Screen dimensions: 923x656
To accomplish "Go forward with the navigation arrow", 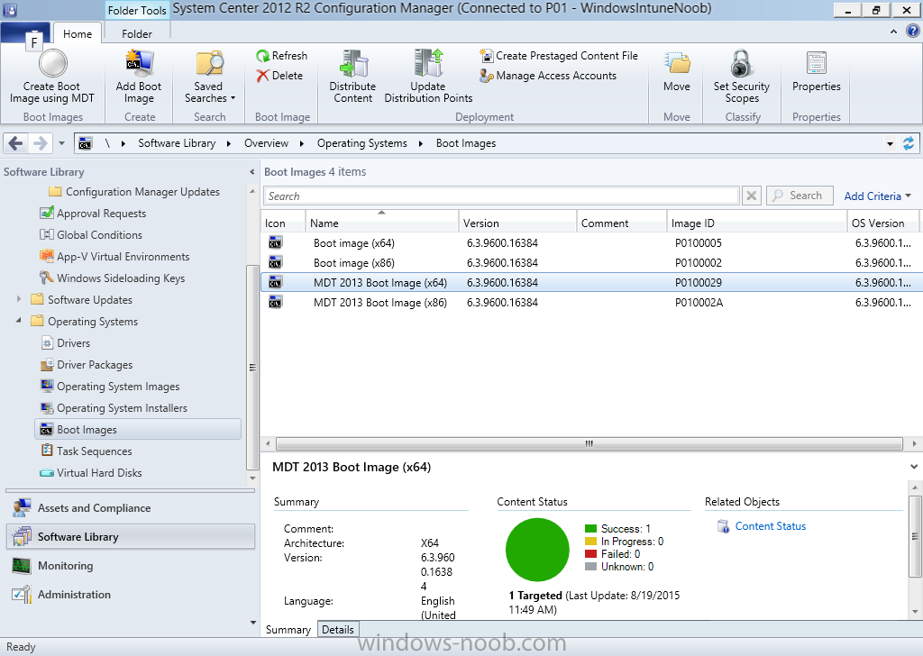I will click(40, 143).
